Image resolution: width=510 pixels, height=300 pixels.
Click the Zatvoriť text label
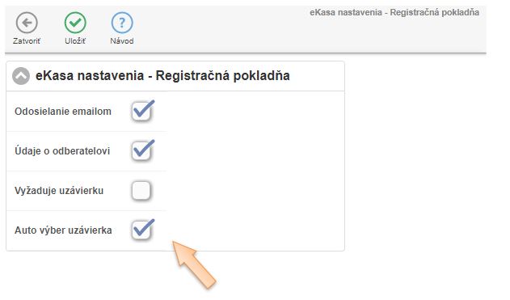click(27, 41)
